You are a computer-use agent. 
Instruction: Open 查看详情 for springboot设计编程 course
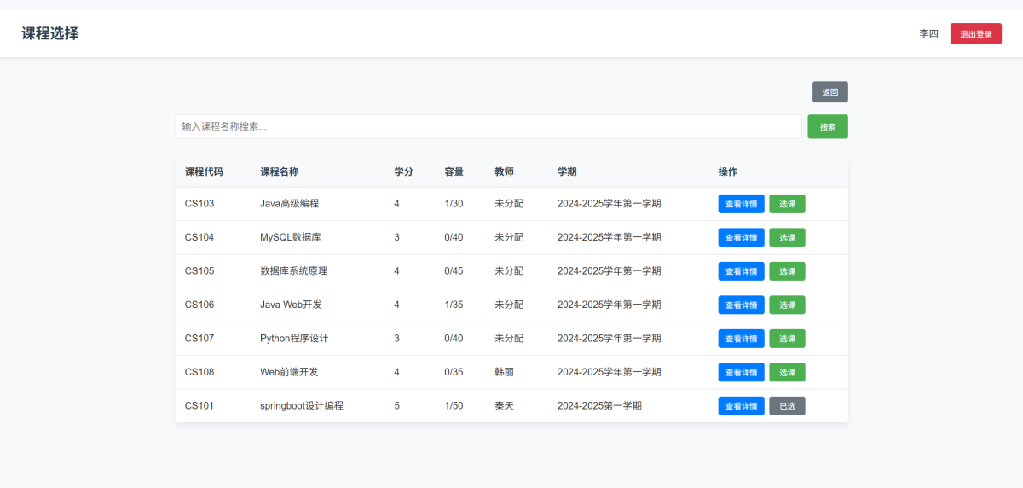pyautogui.click(x=741, y=406)
